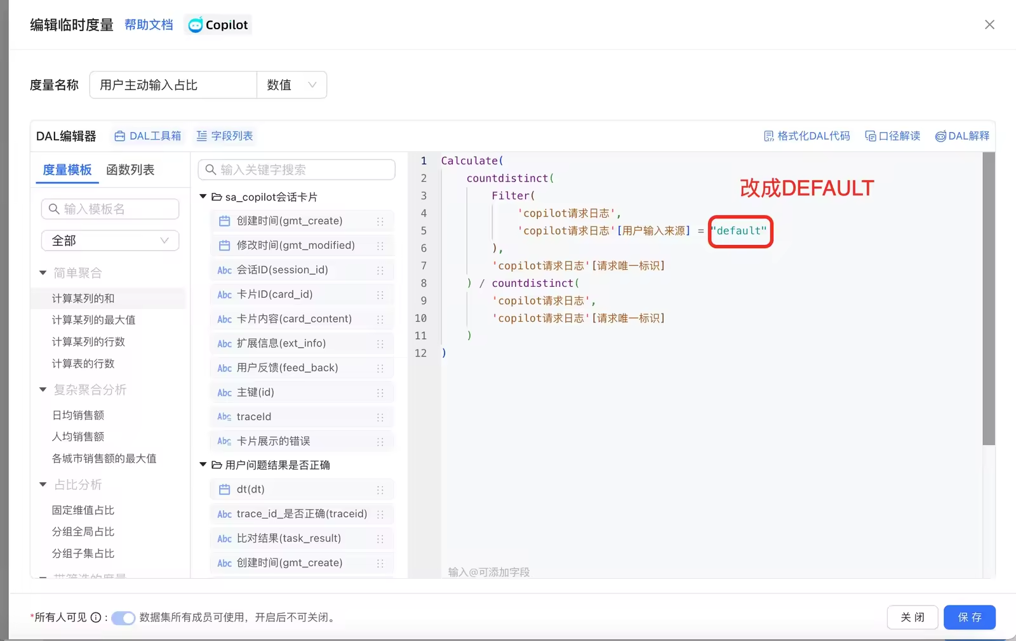Select the 计算某列的最大值 template
The image size is (1016, 641).
point(93,320)
